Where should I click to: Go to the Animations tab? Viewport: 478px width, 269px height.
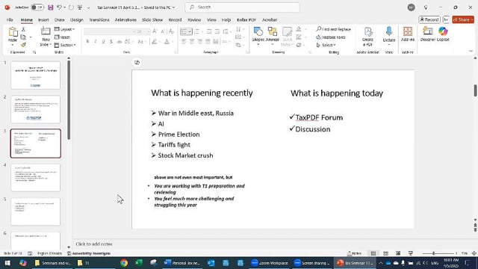click(x=125, y=20)
